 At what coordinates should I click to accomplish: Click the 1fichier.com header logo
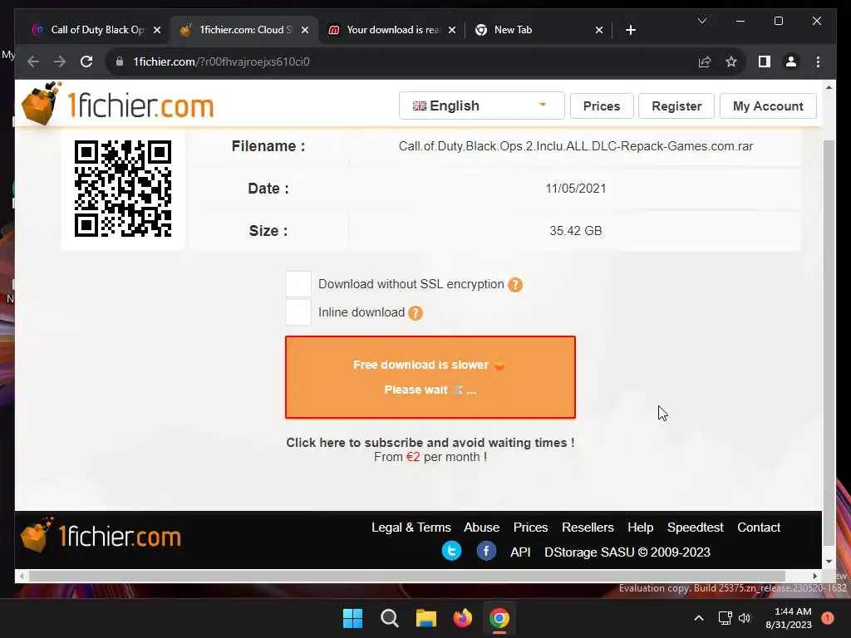tap(118, 104)
